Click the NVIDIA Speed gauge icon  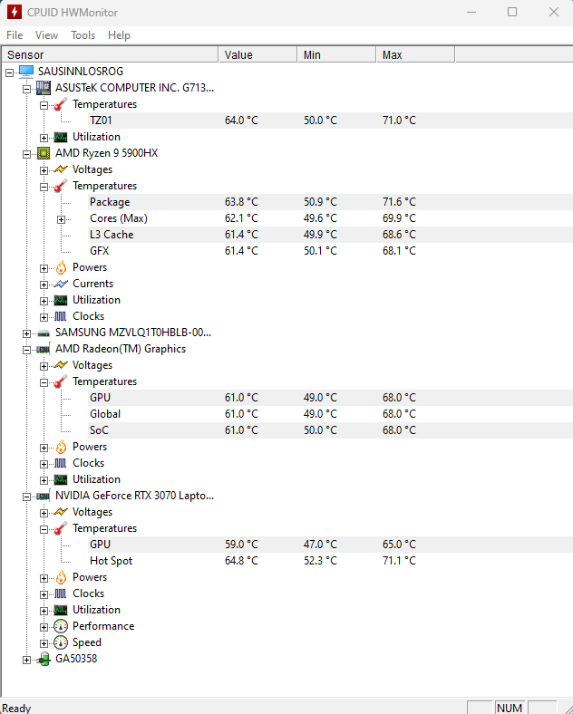click(x=61, y=642)
